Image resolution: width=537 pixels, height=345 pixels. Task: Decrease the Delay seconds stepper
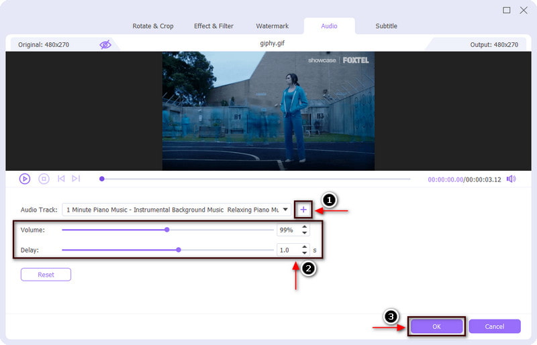pyautogui.click(x=305, y=253)
